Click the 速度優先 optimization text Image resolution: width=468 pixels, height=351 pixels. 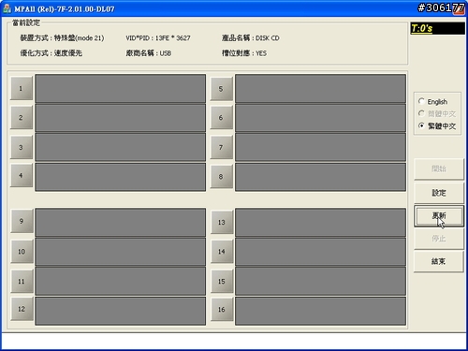coord(68,53)
